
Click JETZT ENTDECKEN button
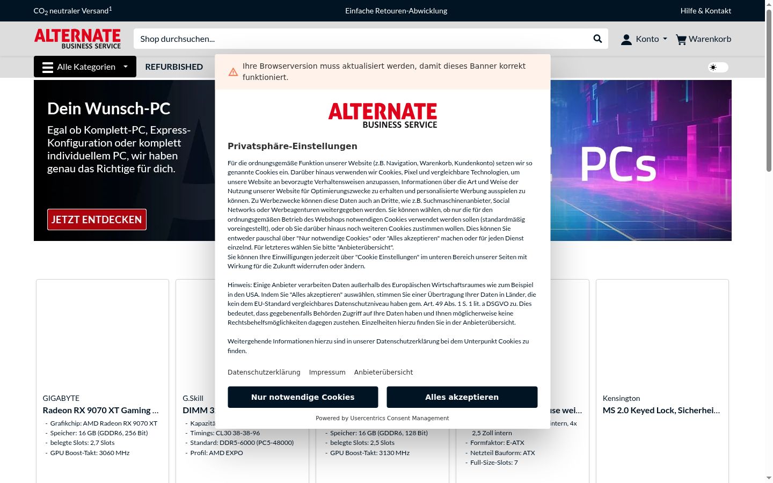coord(97,219)
